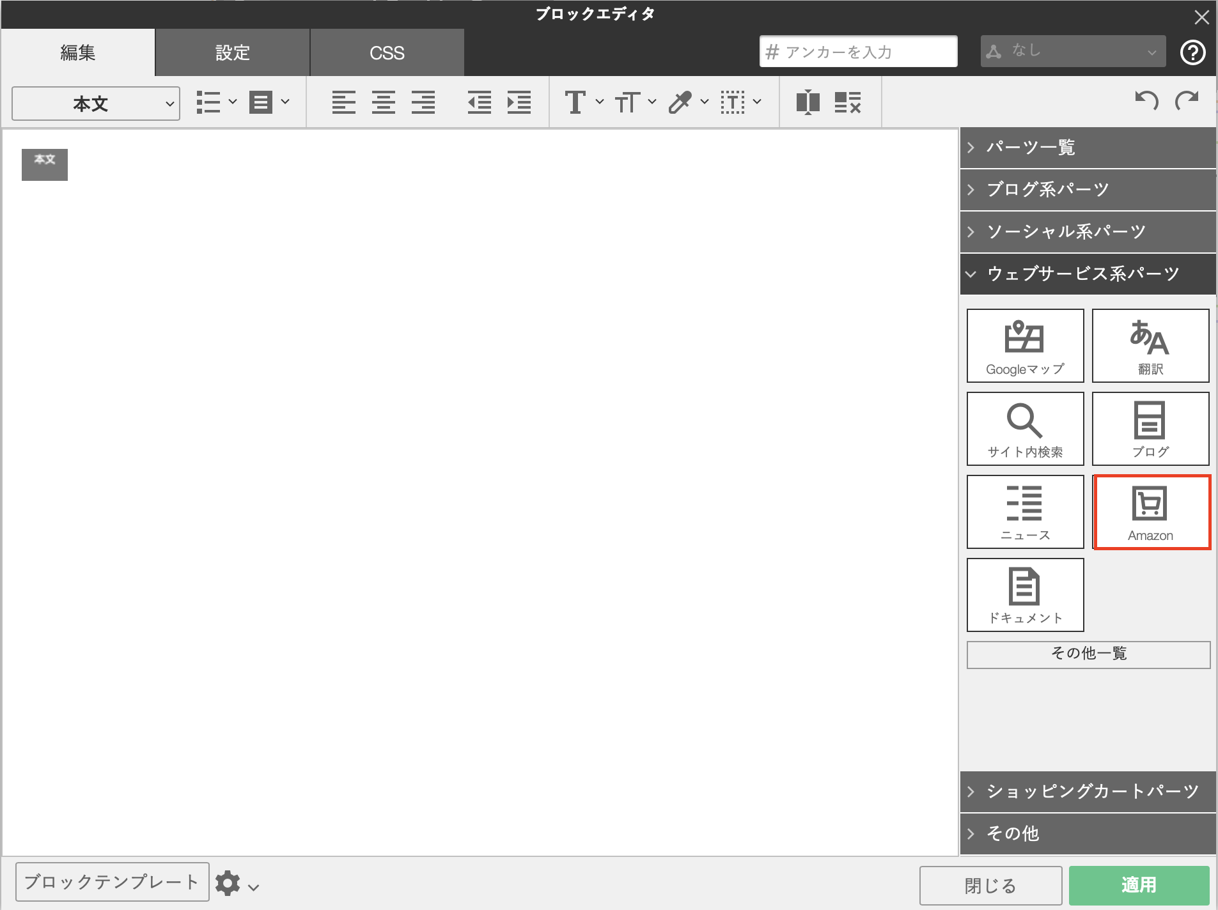Image resolution: width=1218 pixels, height=910 pixels.
Task: Focus the アンカーを入力 anchor field
Action: [x=858, y=51]
